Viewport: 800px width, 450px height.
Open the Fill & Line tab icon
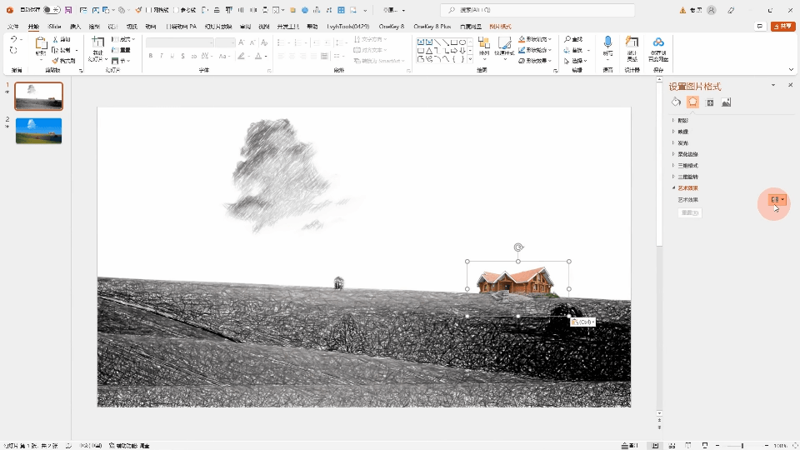point(677,102)
